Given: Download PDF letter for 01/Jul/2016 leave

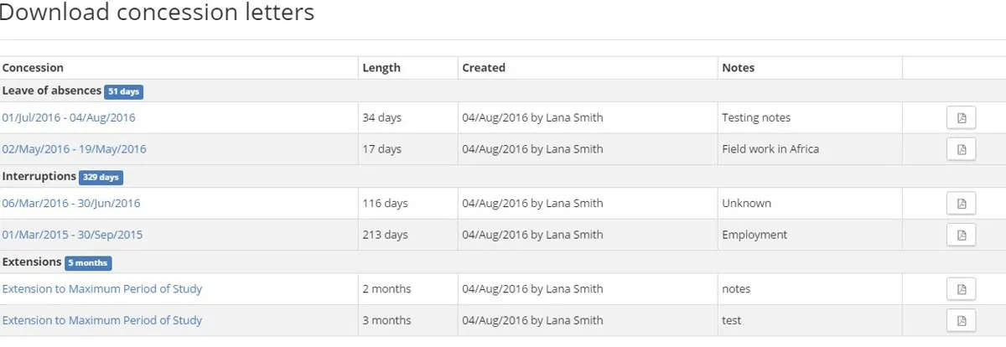Looking at the screenshot, I should (x=961, y=118).
